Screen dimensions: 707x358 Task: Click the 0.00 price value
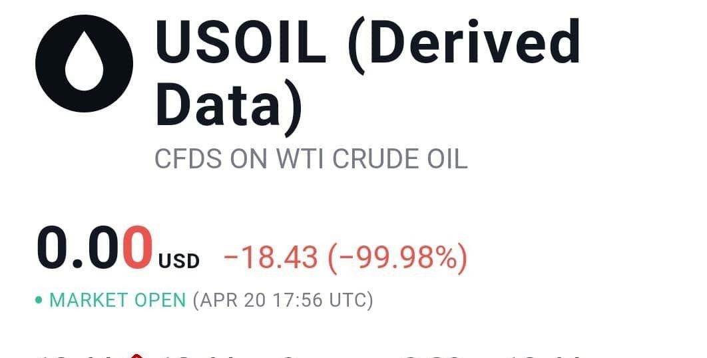point(95,248)
